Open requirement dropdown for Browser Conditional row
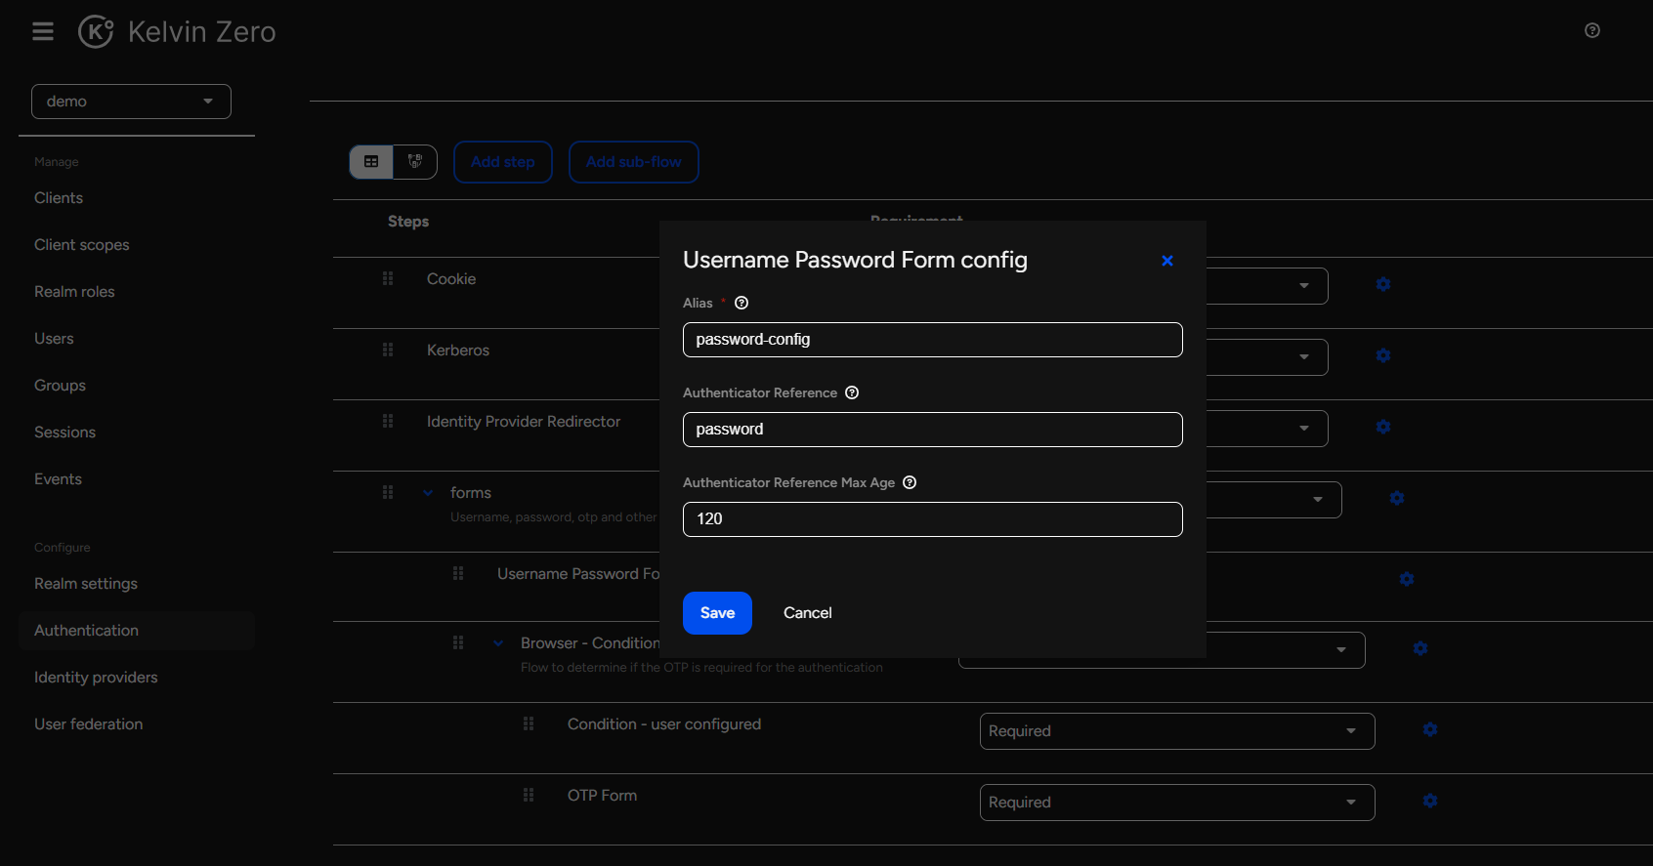Viewport: 1653px width, 866px height. click(x=1286, y=650)
